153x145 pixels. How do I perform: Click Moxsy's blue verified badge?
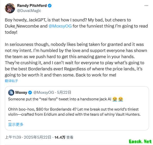[30, 92]
